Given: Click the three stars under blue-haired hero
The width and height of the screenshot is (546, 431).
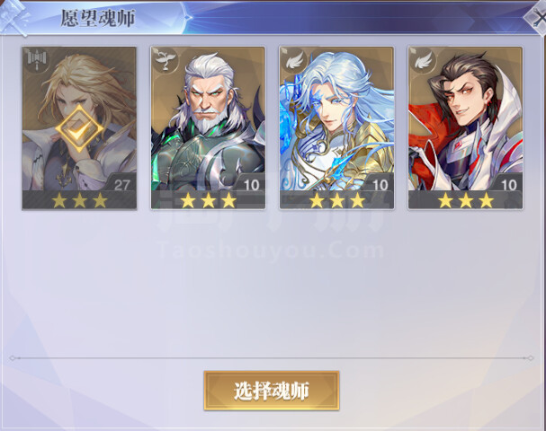Looking at the screenshot, I should click(337, 200).
